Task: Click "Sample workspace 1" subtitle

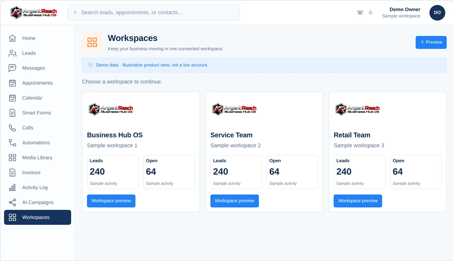Action: [x=112, y=145]
